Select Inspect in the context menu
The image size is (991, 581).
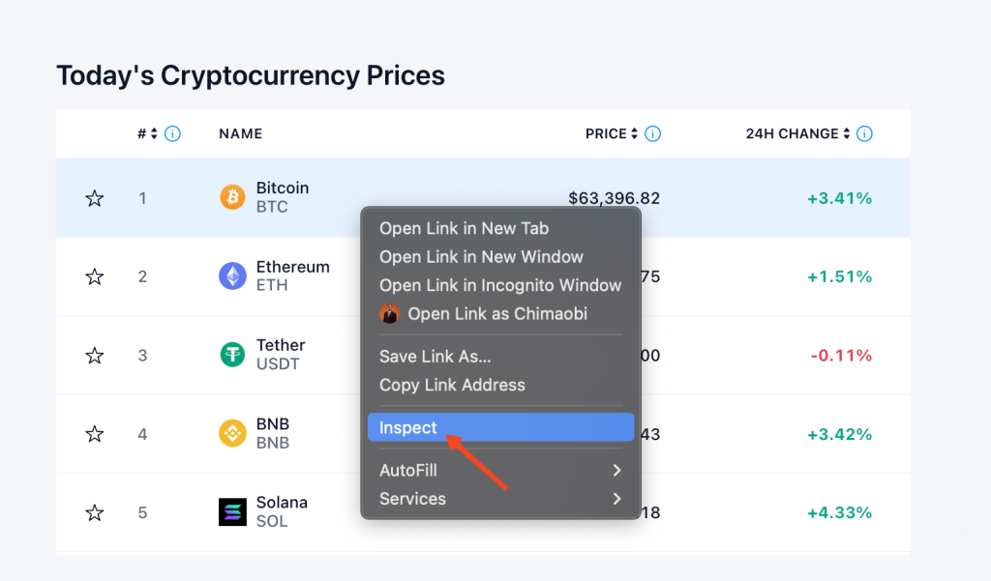point(500,427)
